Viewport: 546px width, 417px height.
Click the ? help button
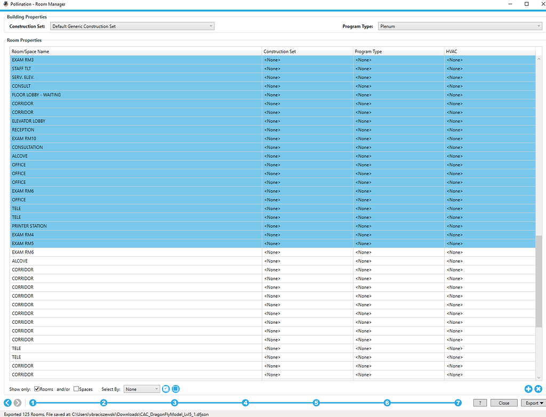pyautogui.click(x=479, y=403)
